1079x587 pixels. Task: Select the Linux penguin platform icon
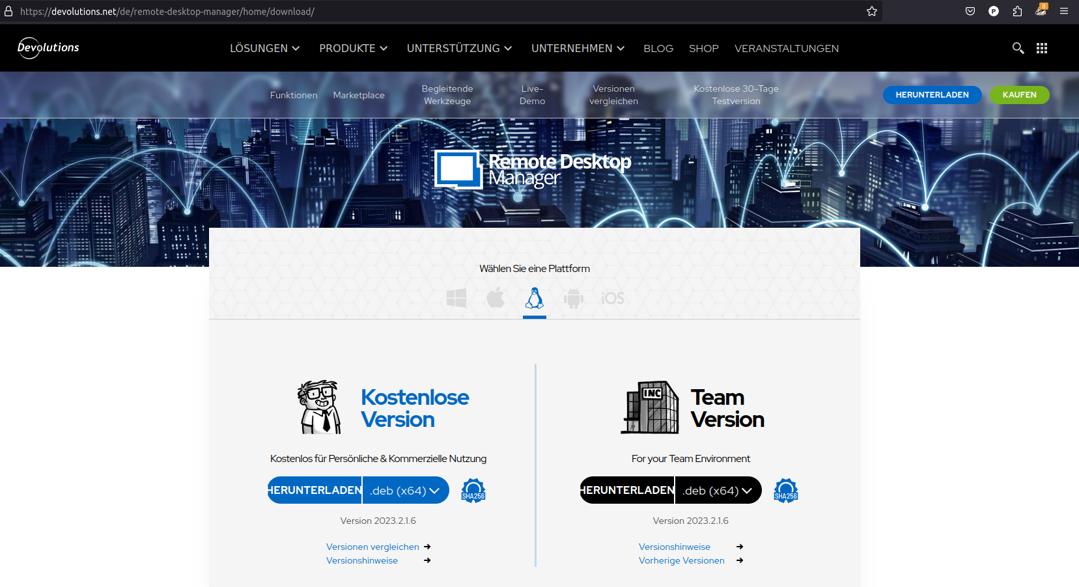[535, 298]
